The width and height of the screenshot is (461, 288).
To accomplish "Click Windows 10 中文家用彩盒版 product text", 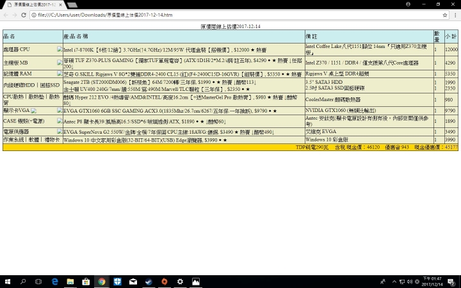I will (x=145, y=140).
